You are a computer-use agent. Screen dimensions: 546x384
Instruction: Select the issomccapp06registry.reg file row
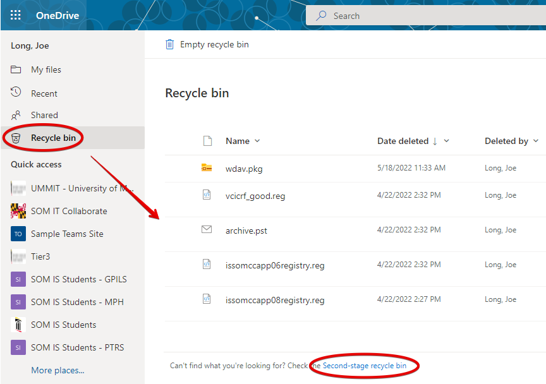point(275,265)
